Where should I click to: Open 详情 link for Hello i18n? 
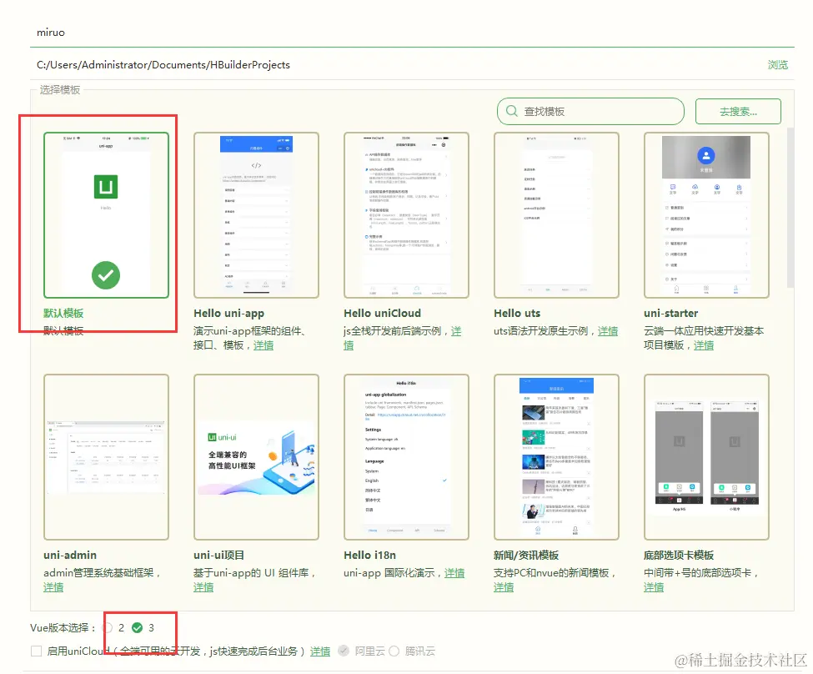point(454,573)
